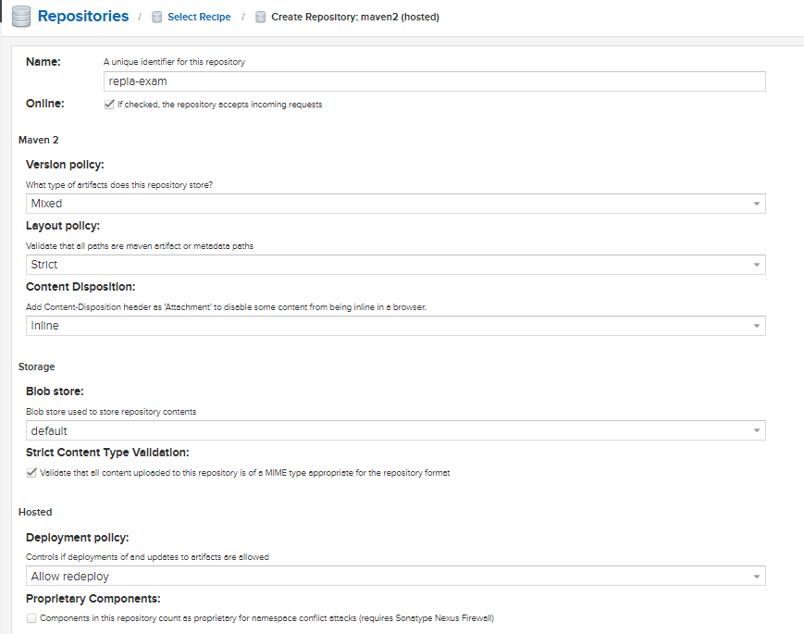Screen dimensions: 804x634
Task: Click the Content Disposition dropdown arrow
Action: click(x=757, y=326)
